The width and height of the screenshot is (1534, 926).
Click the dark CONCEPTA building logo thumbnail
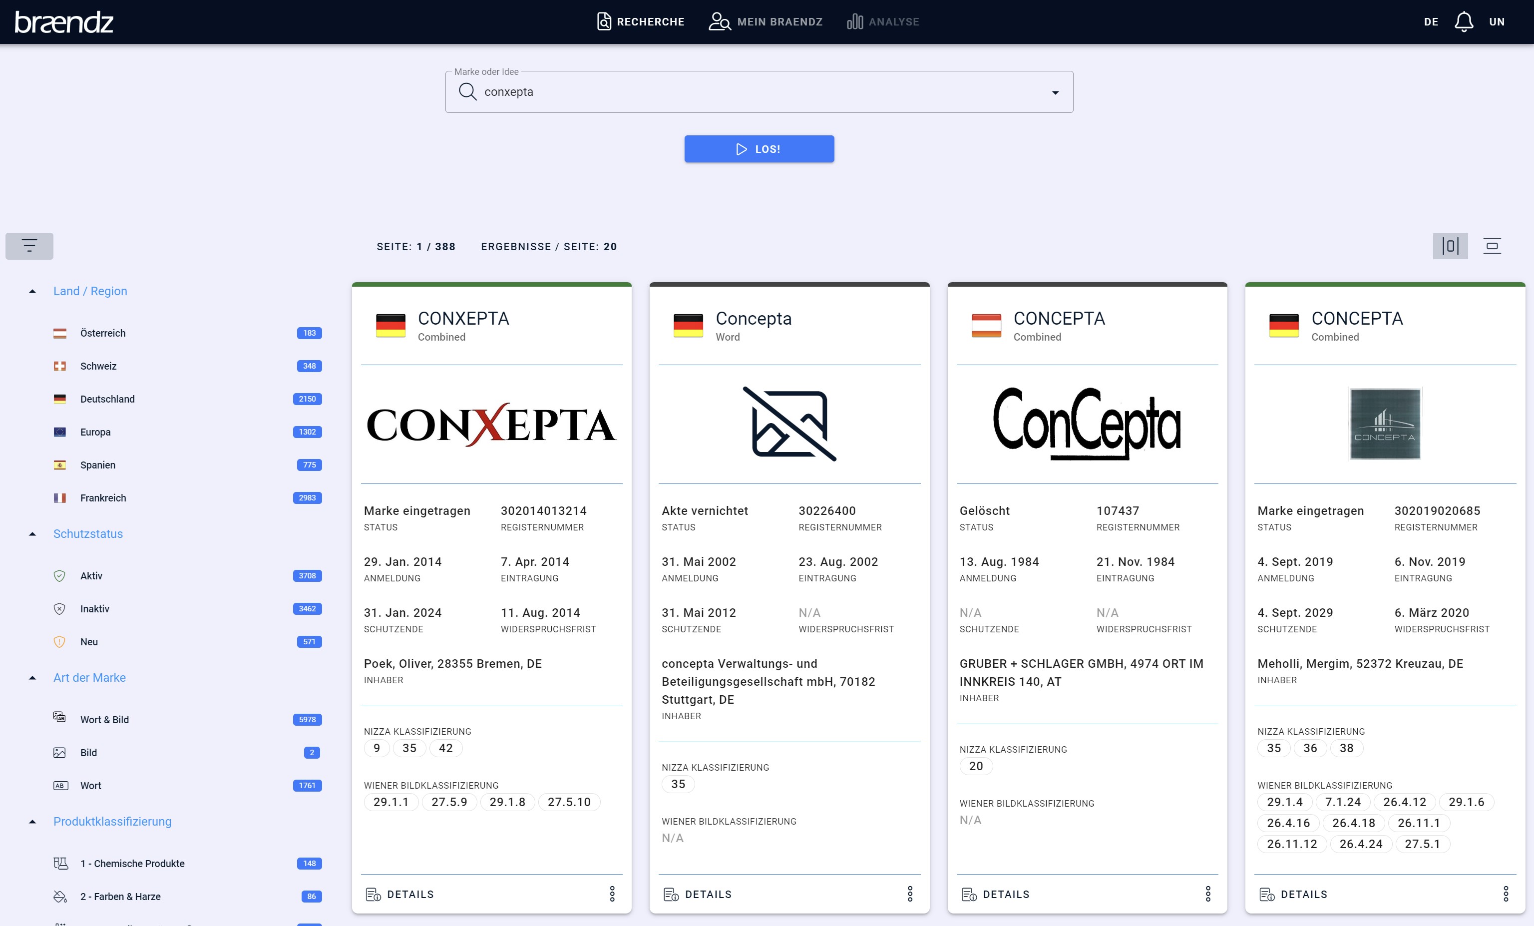(1385, 424)
